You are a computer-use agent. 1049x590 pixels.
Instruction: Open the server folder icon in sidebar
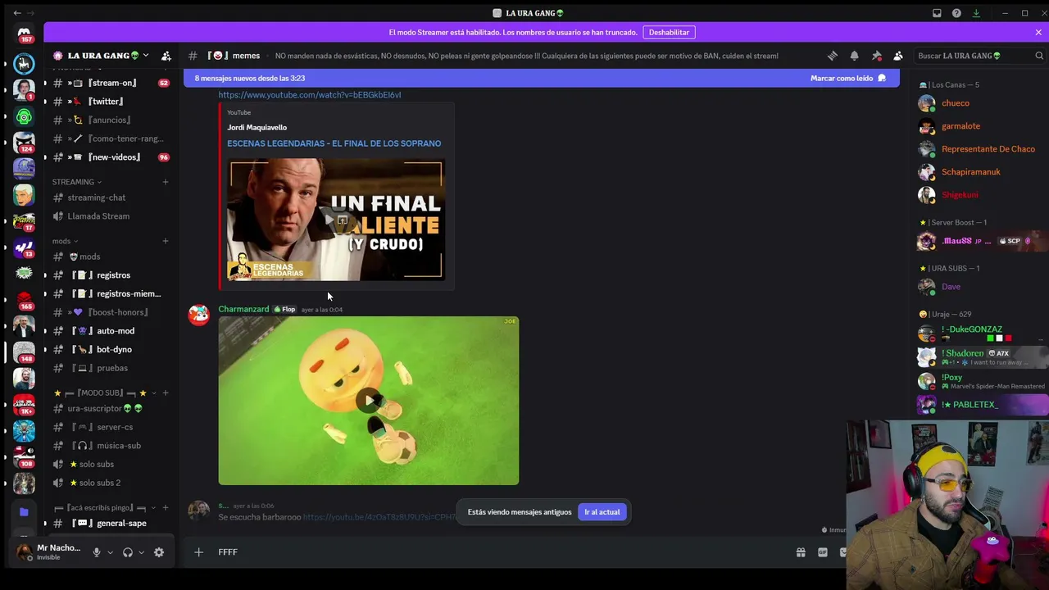coord(24,512)
